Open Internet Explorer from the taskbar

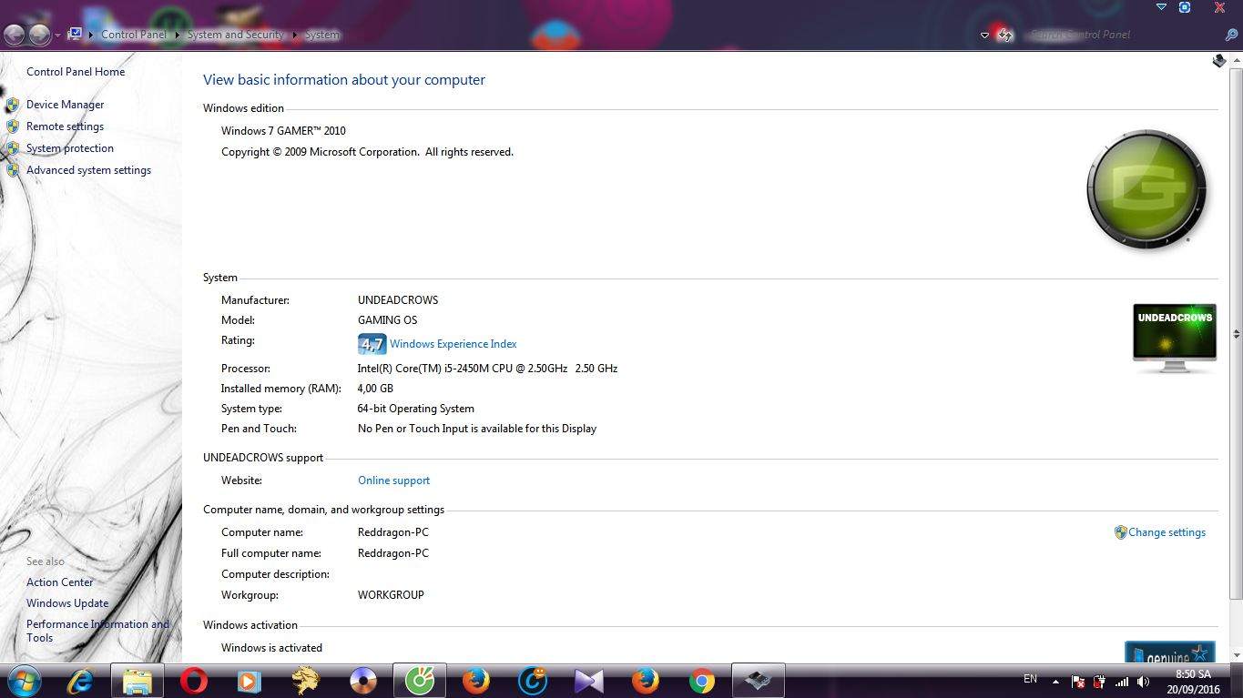[x=80, y=680]
